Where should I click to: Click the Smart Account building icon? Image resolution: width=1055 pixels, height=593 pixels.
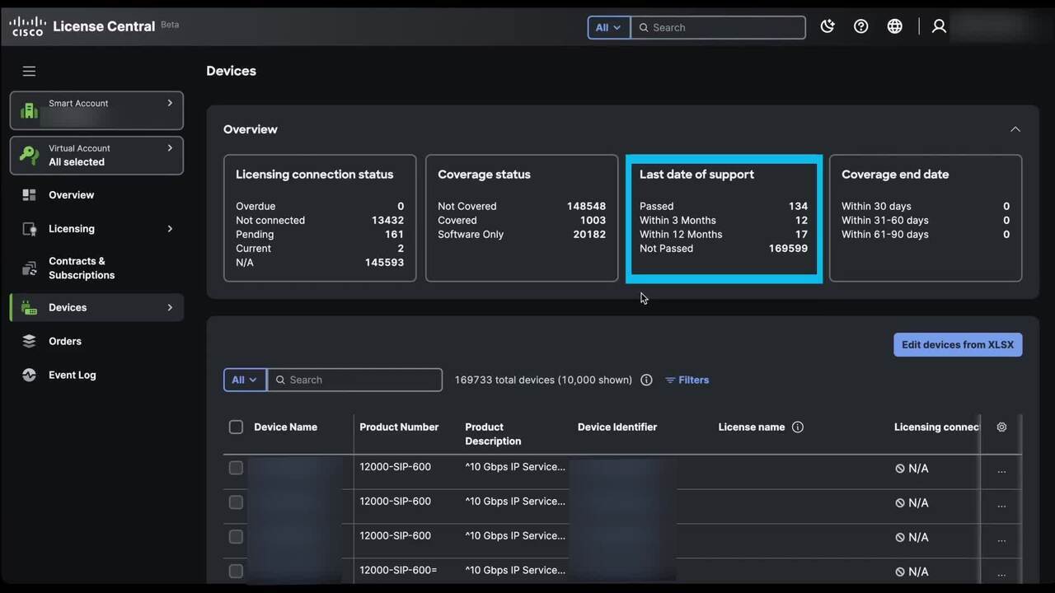click(30, 111)
